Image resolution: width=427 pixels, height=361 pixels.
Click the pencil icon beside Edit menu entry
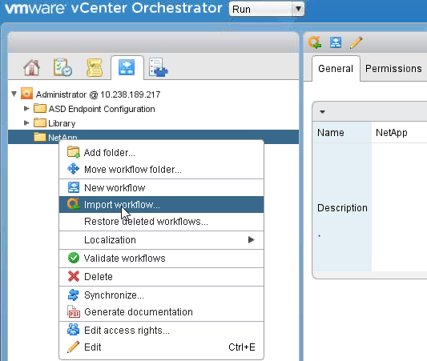click(x=73, y=347)
